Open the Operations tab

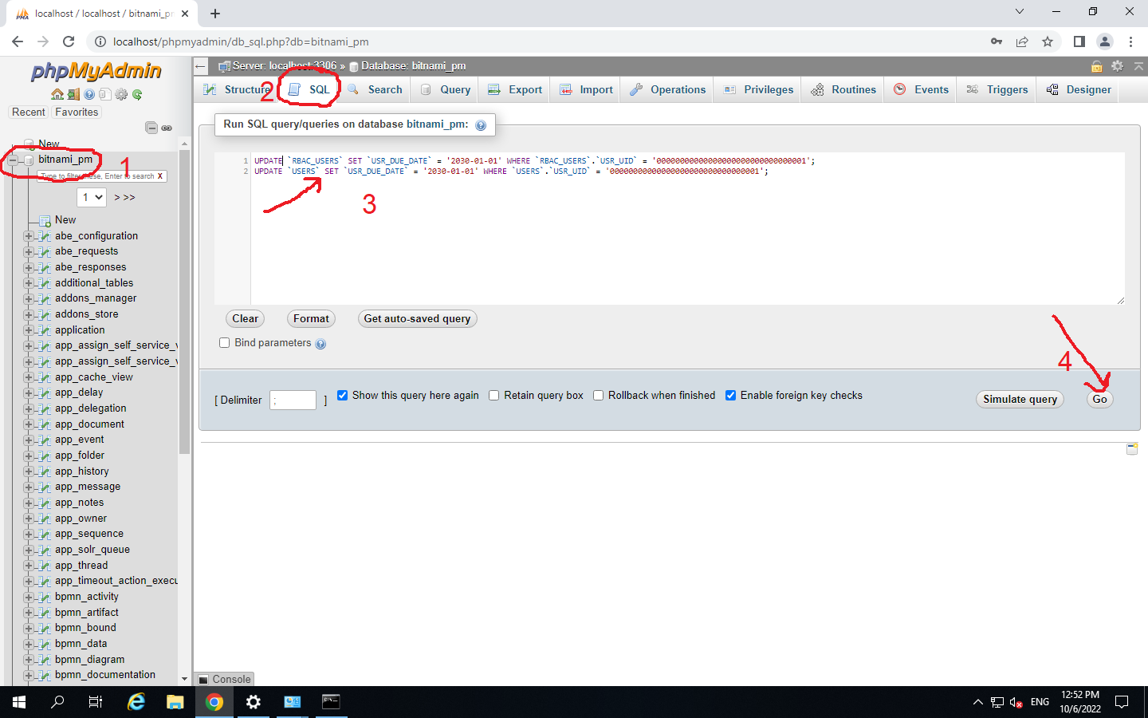coord(667,90)
